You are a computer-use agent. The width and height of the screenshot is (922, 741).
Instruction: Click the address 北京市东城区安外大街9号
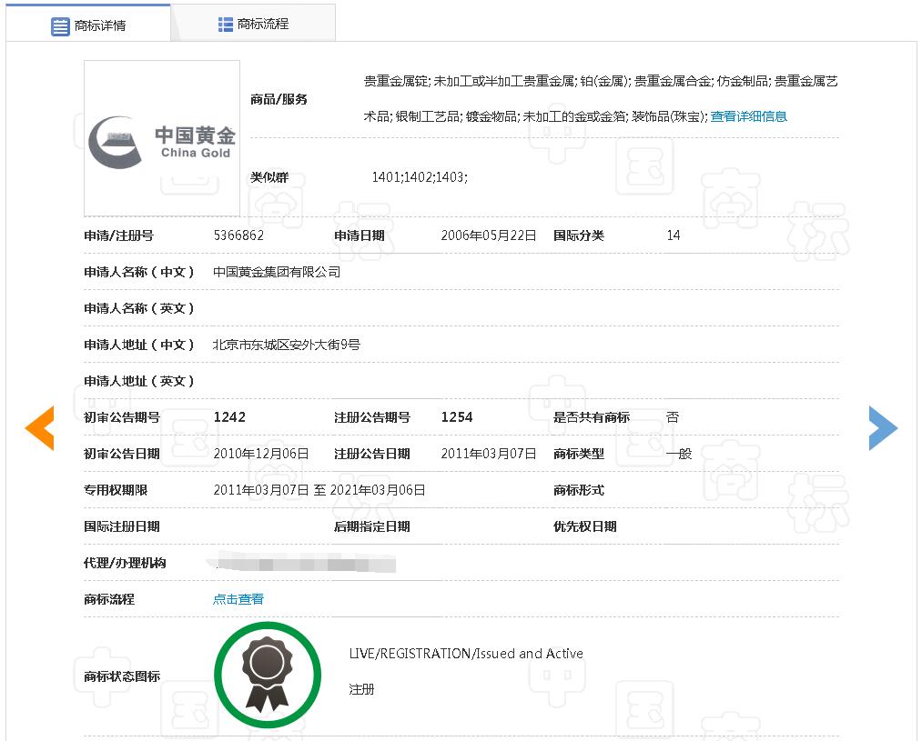pos(287,345)
